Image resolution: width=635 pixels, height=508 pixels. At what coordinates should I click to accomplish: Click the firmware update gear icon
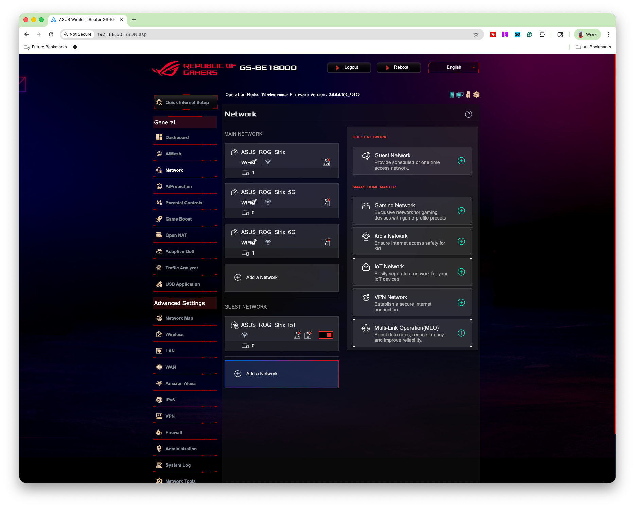(x=476, y=95)
